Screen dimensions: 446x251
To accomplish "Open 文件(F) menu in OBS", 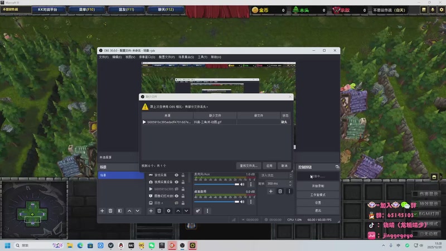I will pyautogui.click(x=104, y=57).
